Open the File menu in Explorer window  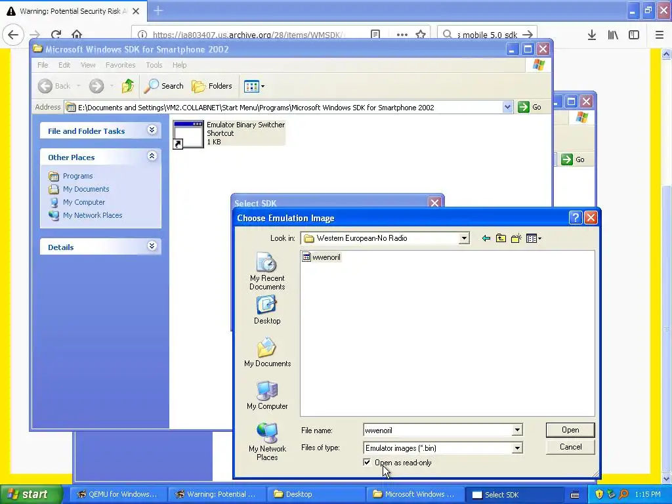point(43,65)
